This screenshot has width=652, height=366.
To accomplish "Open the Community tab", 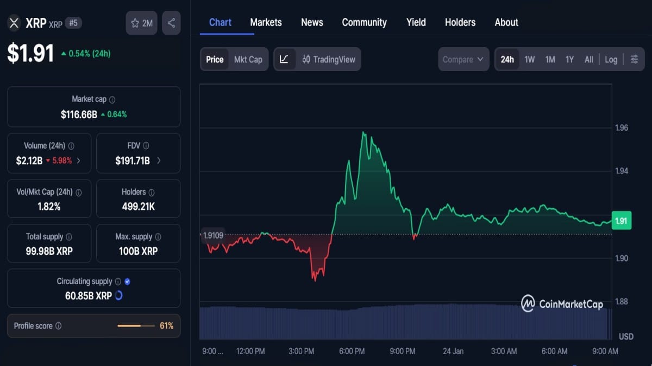I will (x=364, y=22).
